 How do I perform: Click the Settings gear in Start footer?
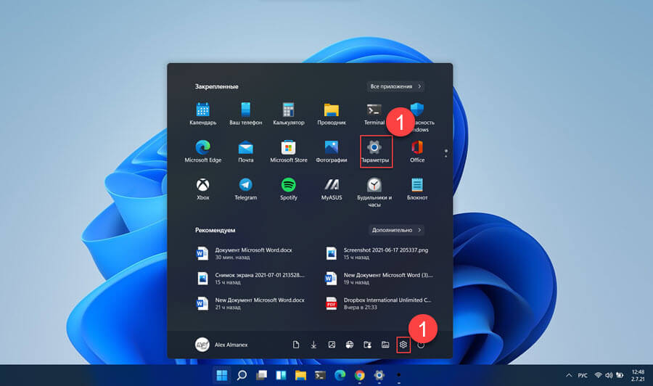[403, 345]
